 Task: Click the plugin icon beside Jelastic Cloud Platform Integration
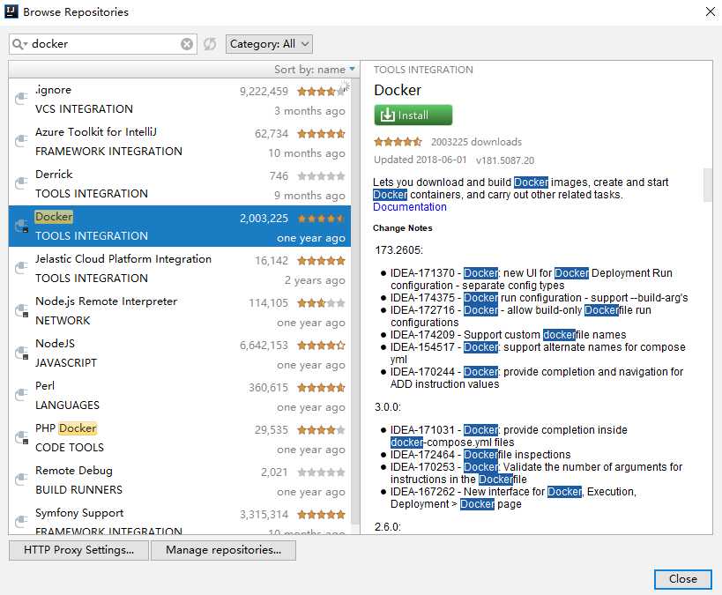click(x=22, y=268)
